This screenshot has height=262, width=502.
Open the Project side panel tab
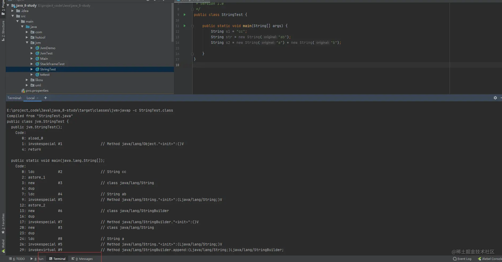tap(3, 7)
